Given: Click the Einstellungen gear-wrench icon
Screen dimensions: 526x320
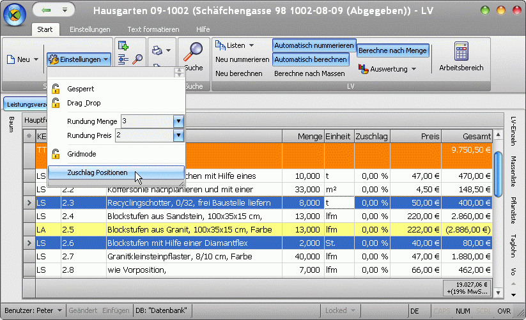Looking at the screenshot, I should (53, 59).
